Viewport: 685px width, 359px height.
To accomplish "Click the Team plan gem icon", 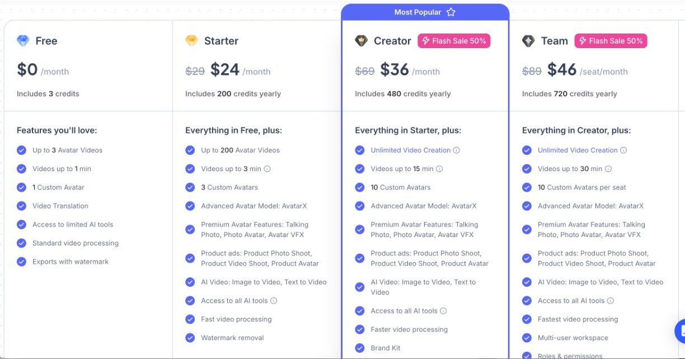I will pos(528,41).
